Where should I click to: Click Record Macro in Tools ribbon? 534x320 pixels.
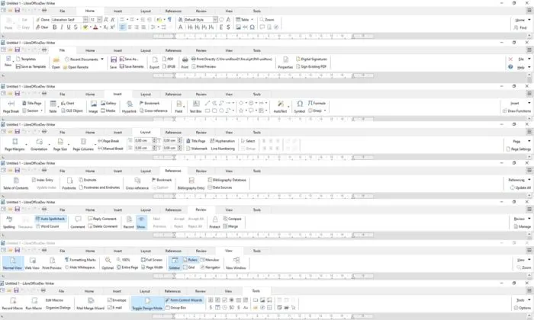point(12,304)
